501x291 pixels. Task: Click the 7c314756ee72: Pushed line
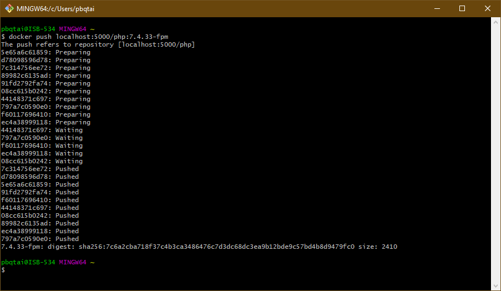(40, 169)
